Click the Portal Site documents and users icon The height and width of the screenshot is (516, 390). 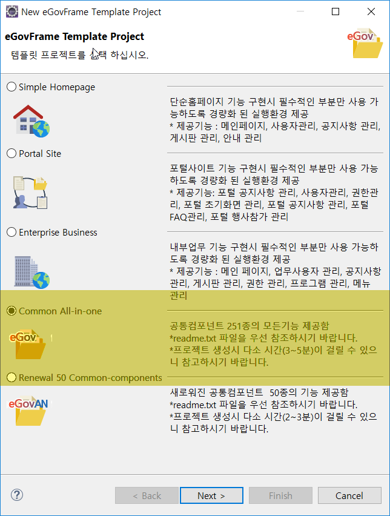tap(30, 193)
